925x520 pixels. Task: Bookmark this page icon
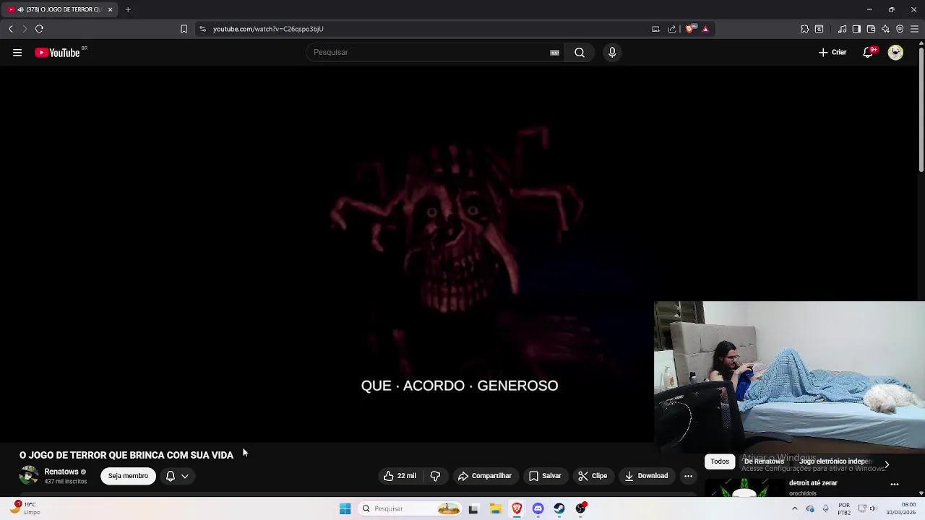[x=184, y=29]
